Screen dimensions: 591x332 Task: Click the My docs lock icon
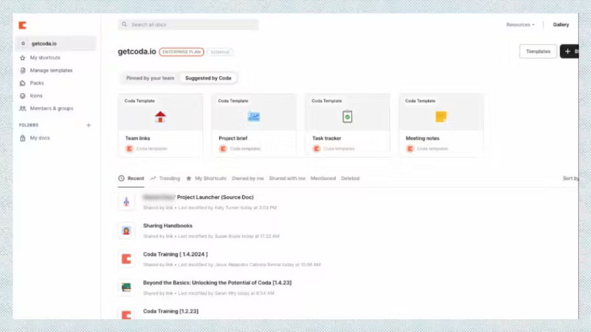[x=23, y=138]
